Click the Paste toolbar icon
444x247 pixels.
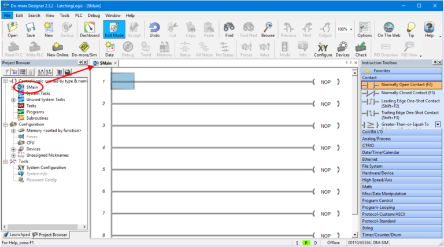[x=209, y=30]
